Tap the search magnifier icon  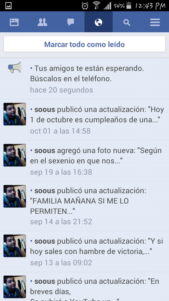tap(127, 23)
